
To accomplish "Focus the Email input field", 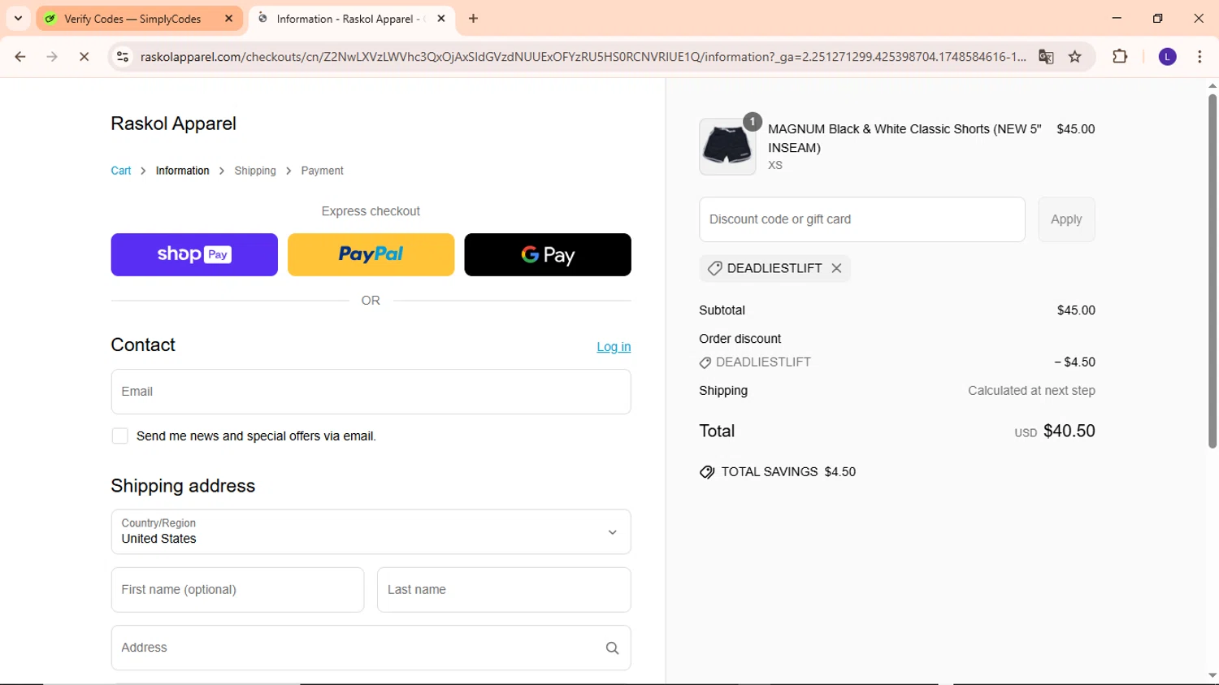I will tap(371, 392).
